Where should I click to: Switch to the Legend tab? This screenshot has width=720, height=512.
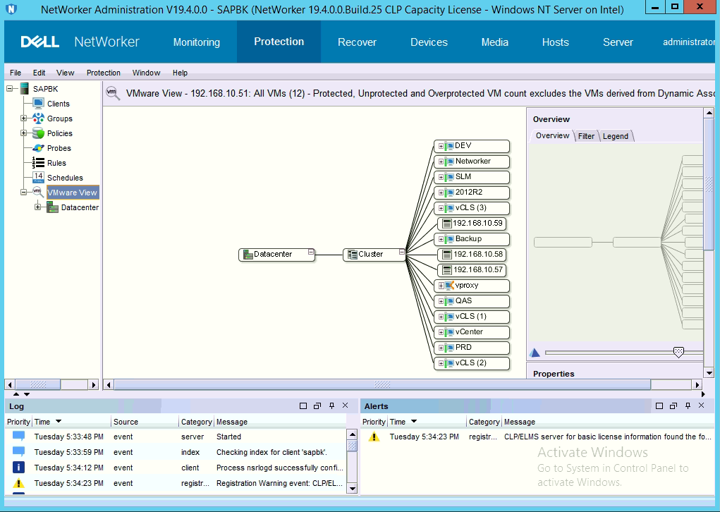[615, 136]
